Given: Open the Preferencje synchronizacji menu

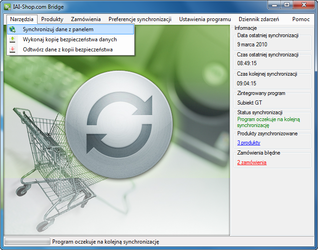Looking at the screenshot, I should pos(140,19).
